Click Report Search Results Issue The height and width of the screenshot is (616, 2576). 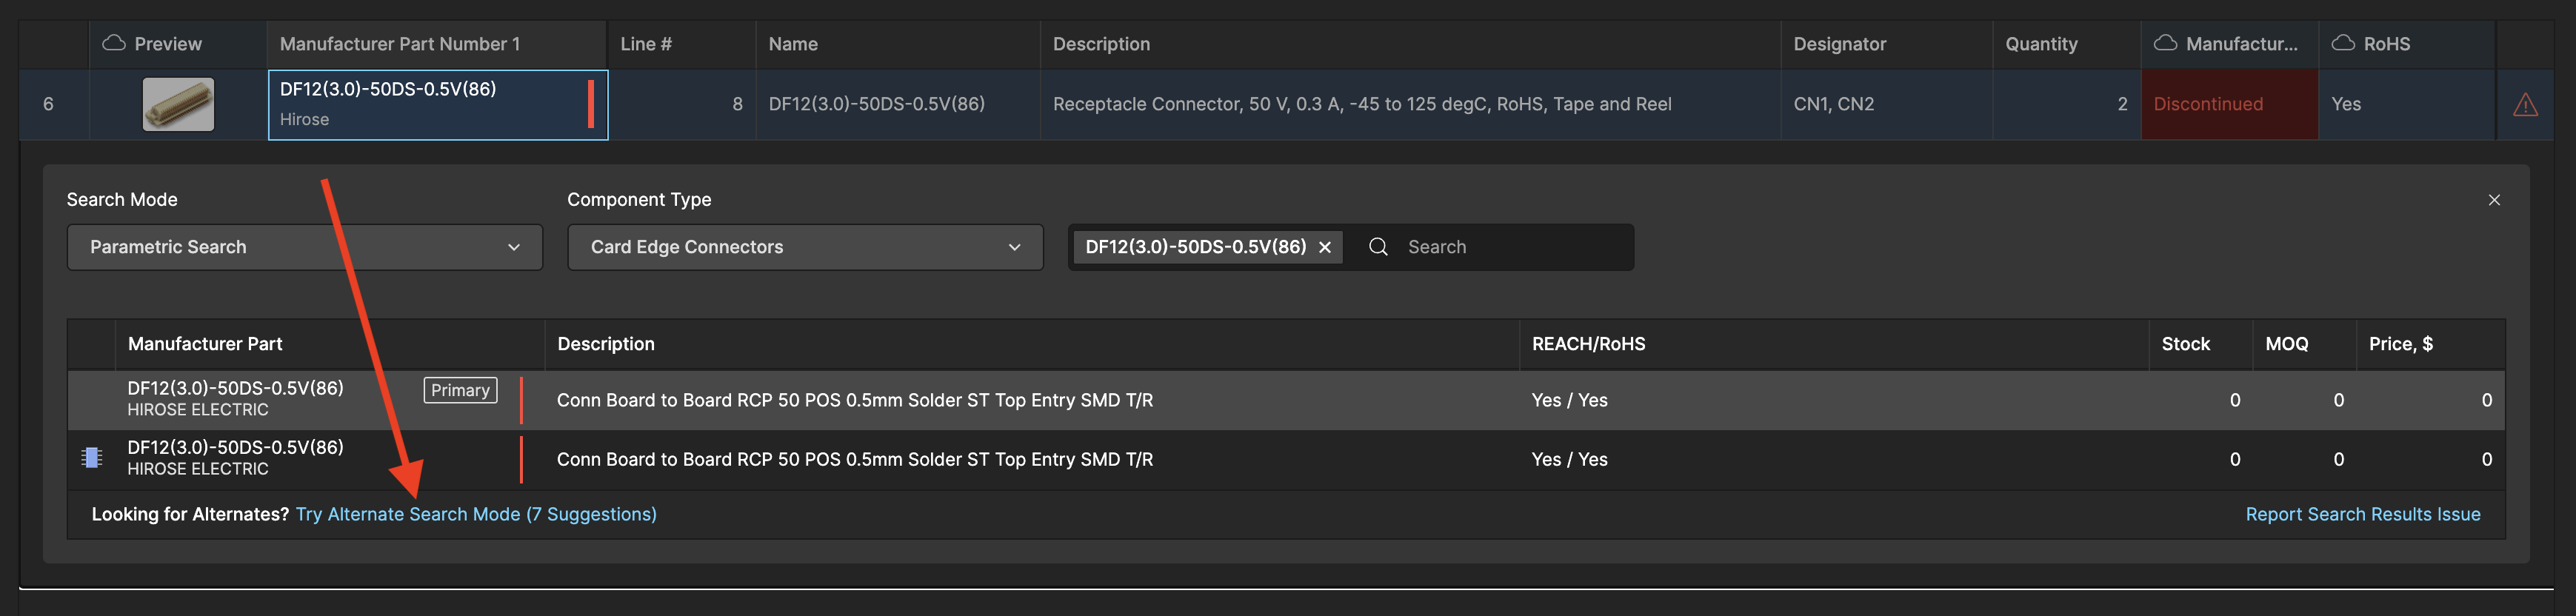click(2364, 513)
